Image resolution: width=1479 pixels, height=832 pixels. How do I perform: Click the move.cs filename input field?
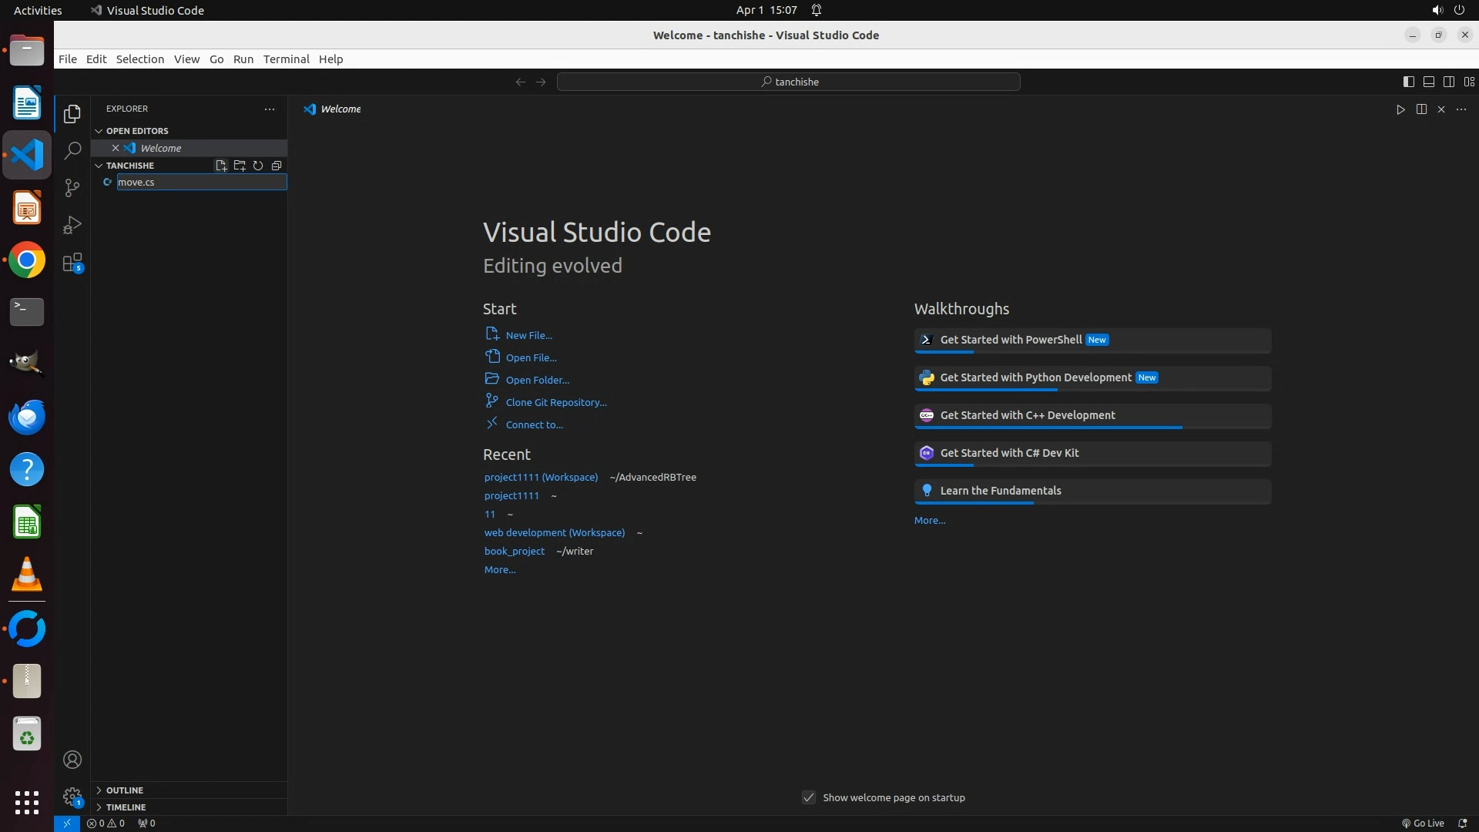click(201, 182)
